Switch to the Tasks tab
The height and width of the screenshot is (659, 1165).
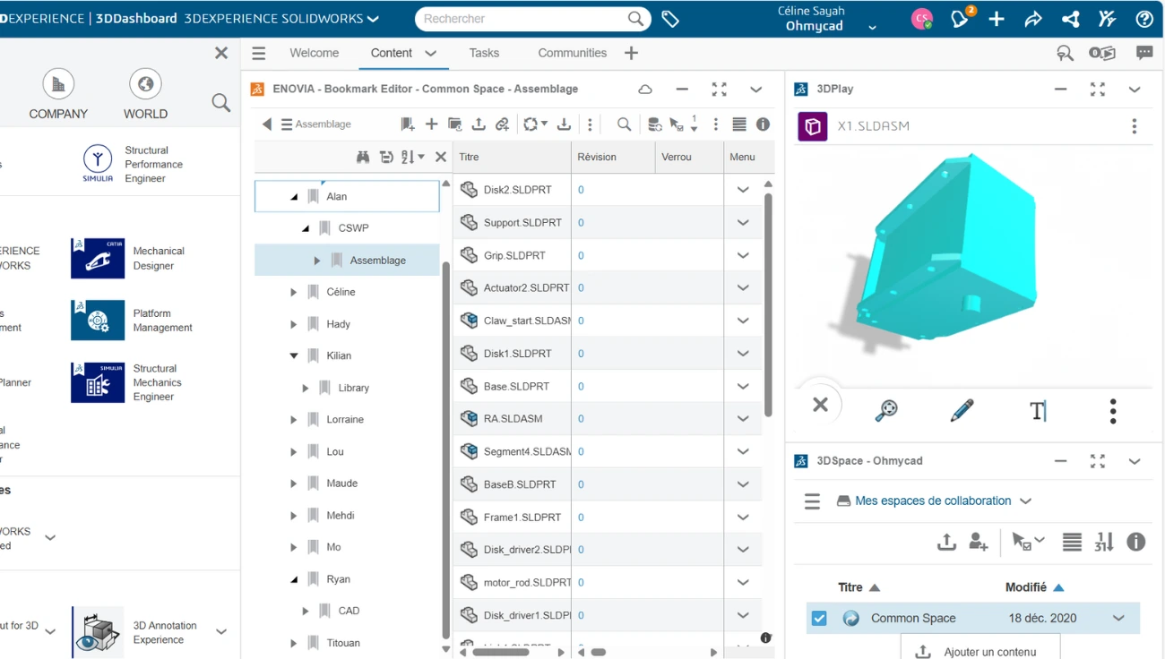[484, 53]
